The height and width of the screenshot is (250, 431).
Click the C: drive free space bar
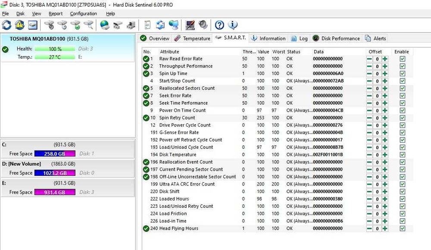point(54,153)
